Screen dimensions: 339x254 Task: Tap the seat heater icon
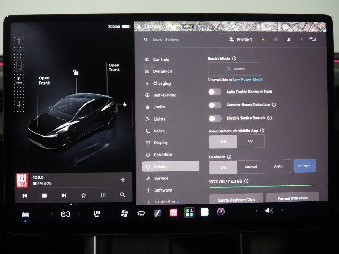click(x=96, y=214)
